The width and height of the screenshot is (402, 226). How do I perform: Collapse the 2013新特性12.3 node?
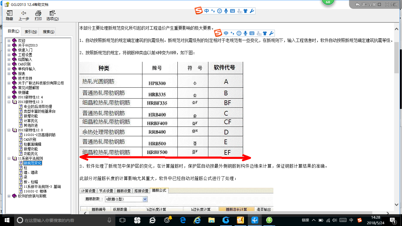(x=9, y=102)
